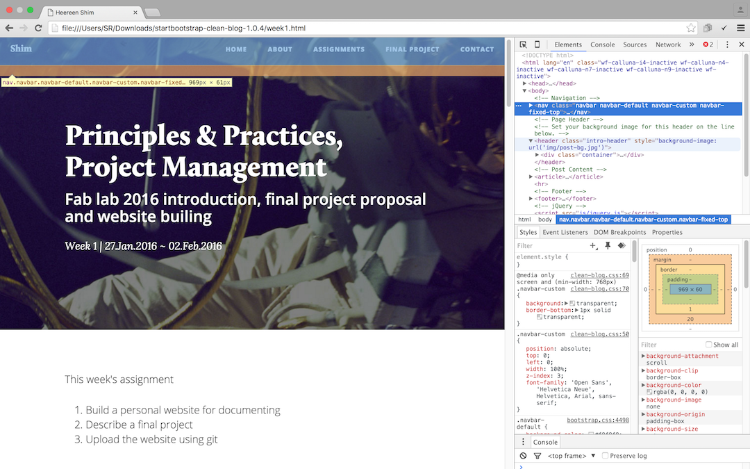750x469 pixels.
Task: Expand the footer element node
Action: click(x=531, y=199)
